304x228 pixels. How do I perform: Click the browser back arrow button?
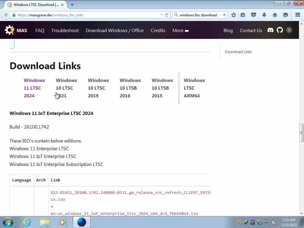click(6, 15)
